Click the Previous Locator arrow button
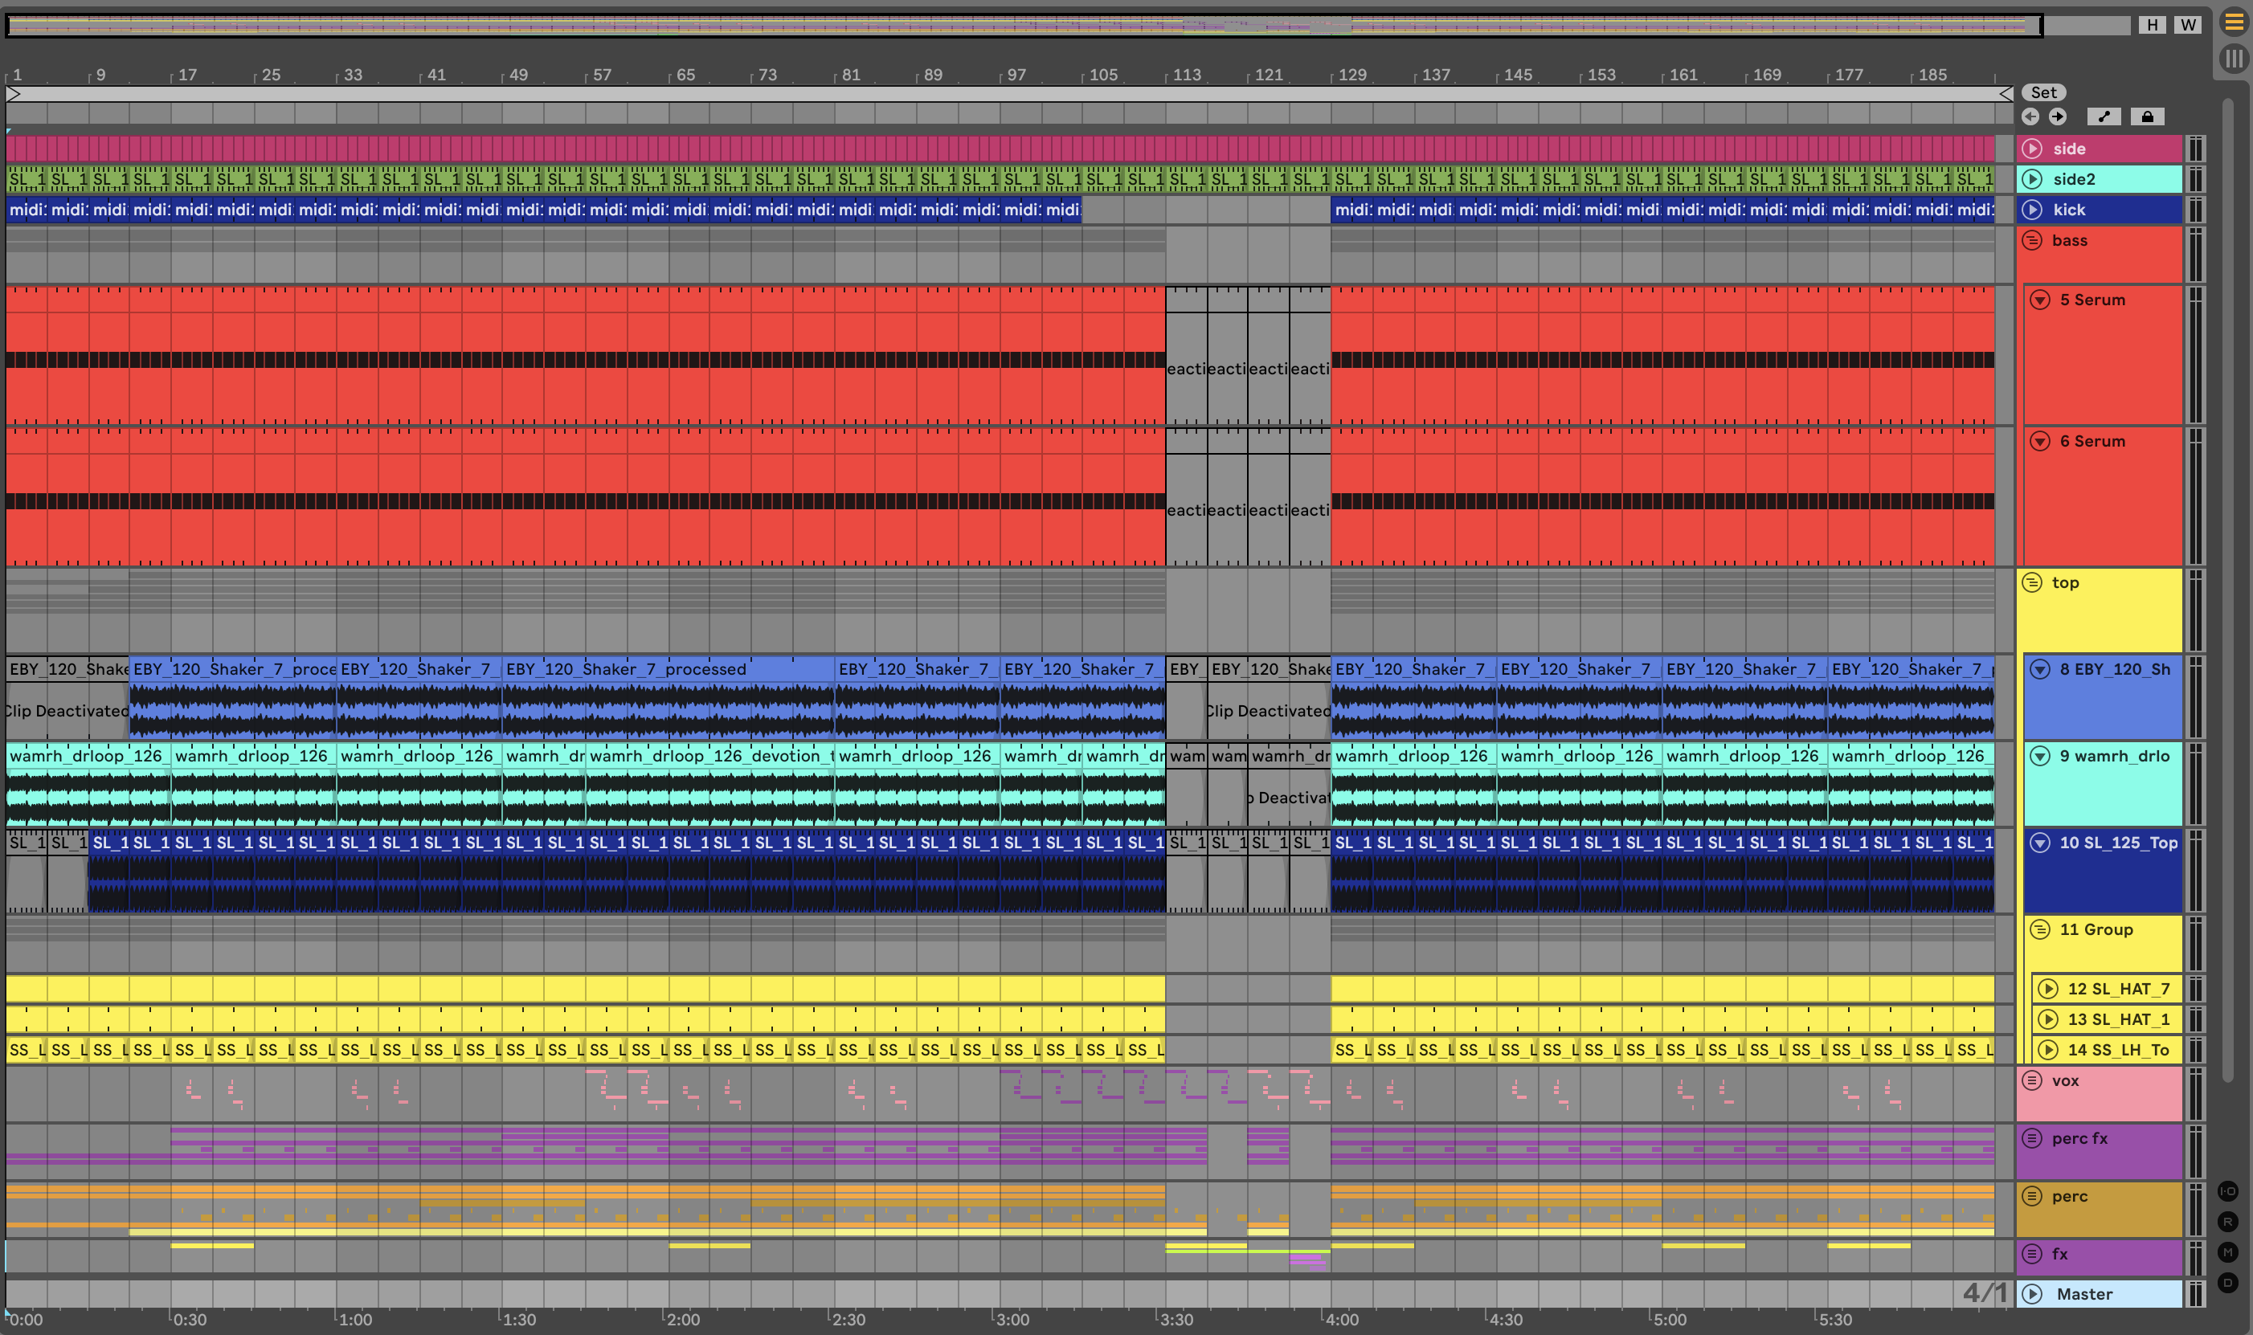The height and width of the screenshot is (1335, 2253). pos(2030,116)
